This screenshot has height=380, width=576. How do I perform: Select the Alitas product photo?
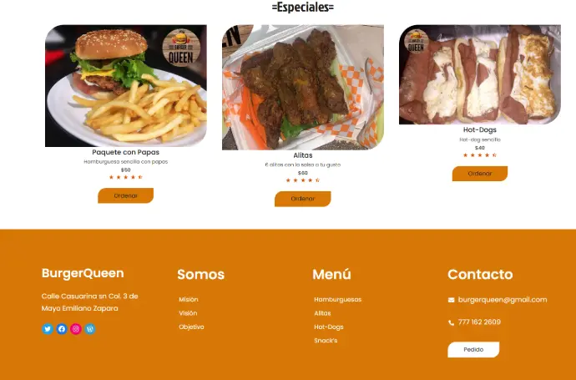click(x=303, y=88)
